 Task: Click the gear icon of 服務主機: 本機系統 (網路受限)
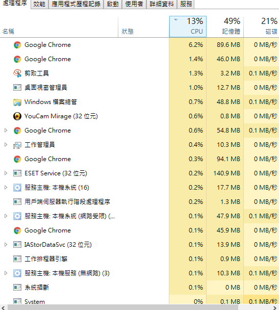point(17,216)
